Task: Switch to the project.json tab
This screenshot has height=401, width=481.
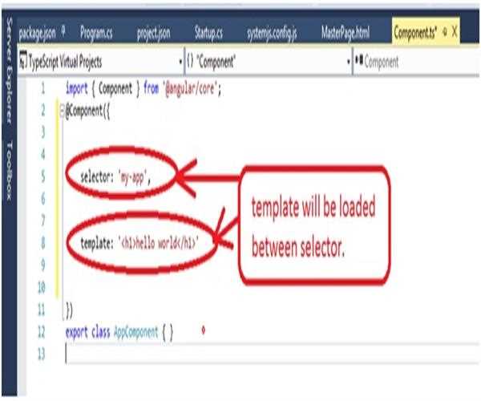Action: [x=153, y=32]
